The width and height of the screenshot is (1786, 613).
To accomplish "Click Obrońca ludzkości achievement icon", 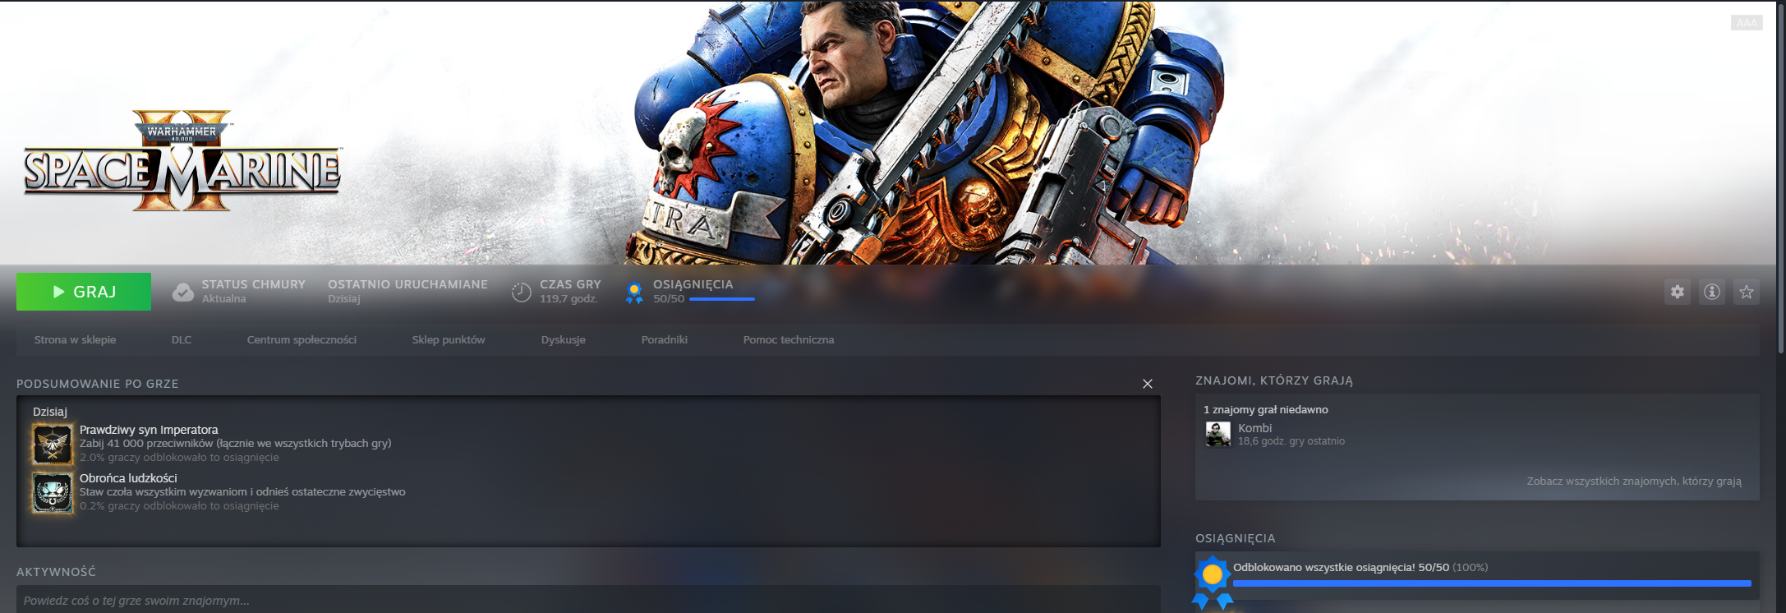I will pos(53,493).
